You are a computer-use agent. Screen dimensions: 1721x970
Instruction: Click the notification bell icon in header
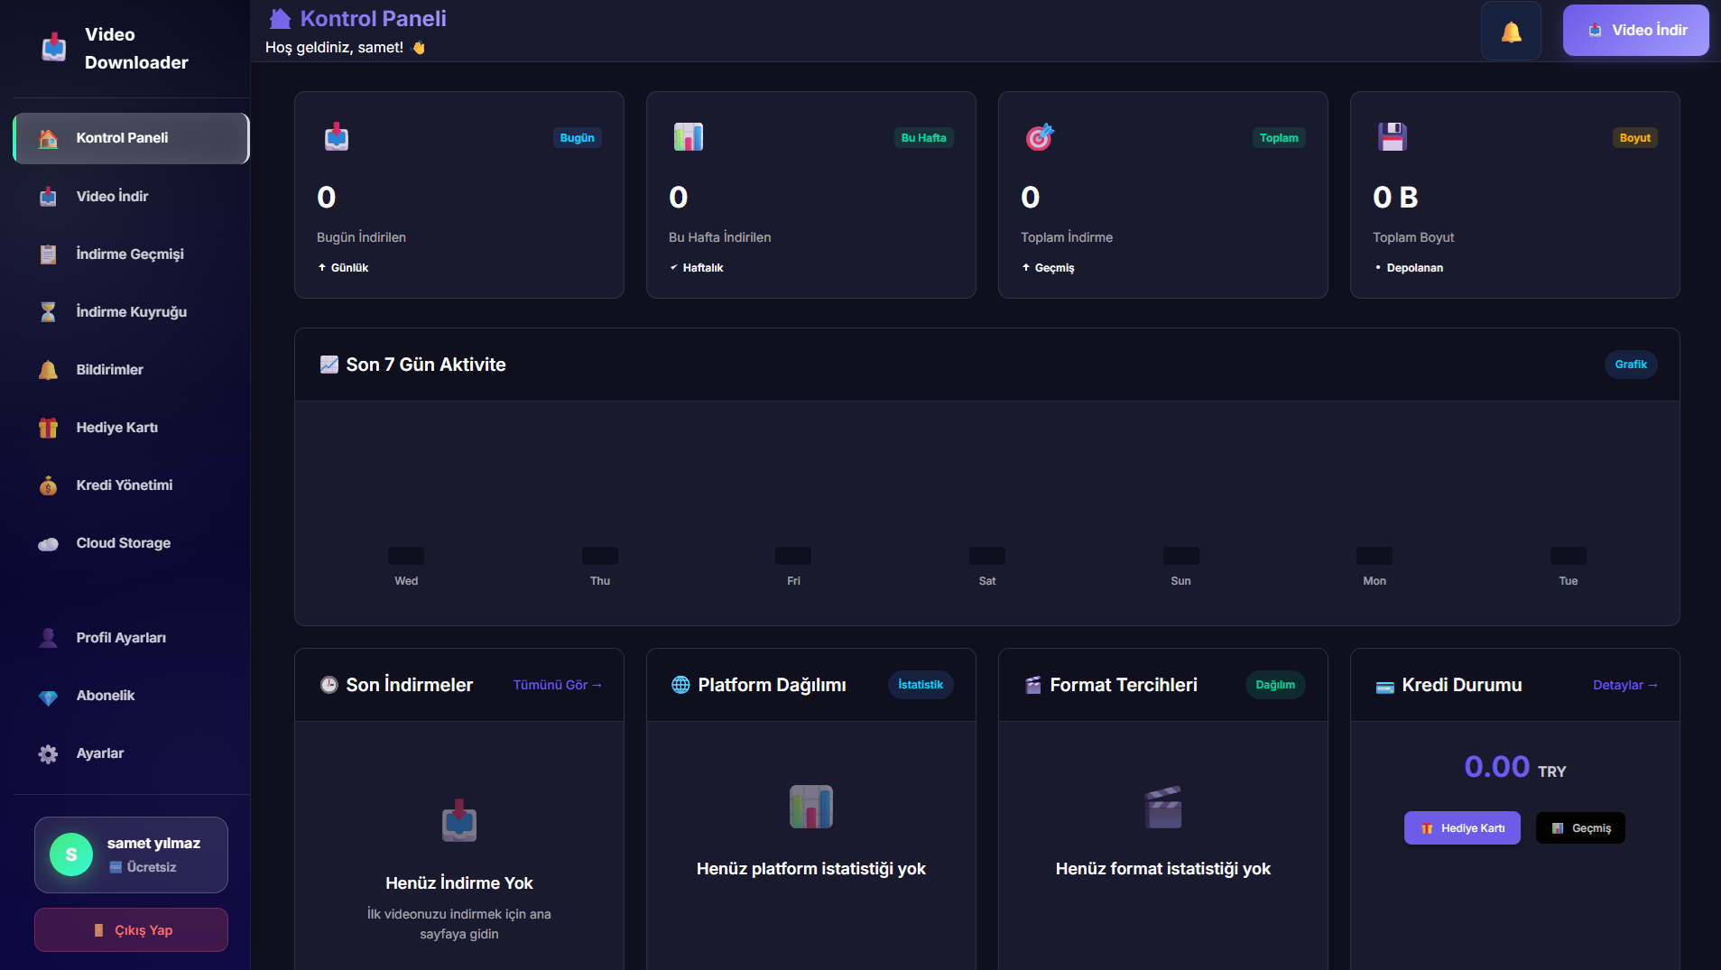1511,32
